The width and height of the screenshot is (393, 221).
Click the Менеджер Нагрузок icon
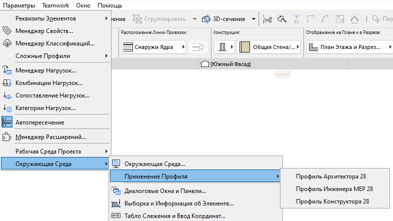7,70
